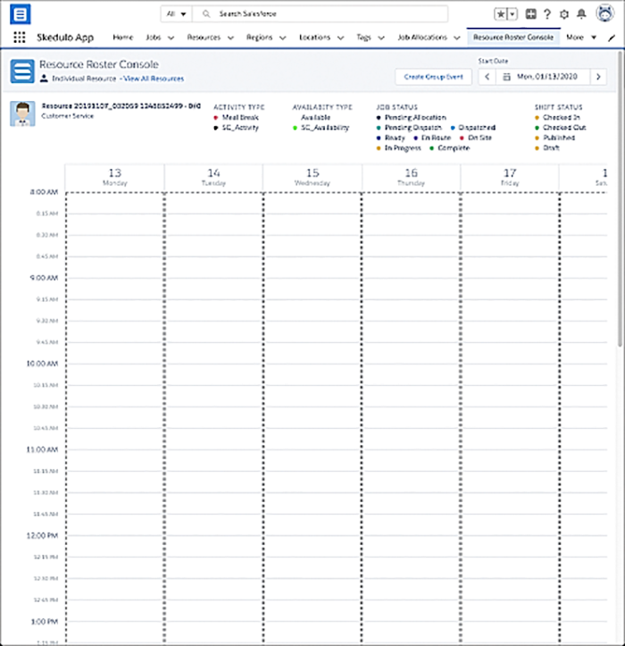
Task: Open the Global Actions plus icon
Action: [530, 14]
